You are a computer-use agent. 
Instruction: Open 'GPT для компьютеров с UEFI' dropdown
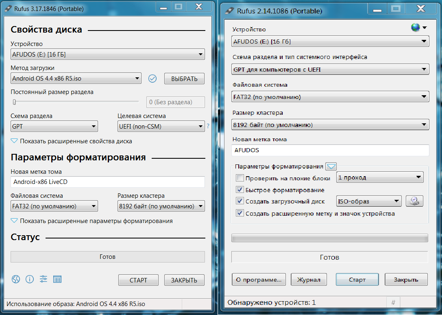click(x=330, y=69)
